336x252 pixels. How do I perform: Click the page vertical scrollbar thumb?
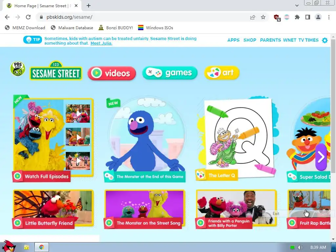(333, 106)
